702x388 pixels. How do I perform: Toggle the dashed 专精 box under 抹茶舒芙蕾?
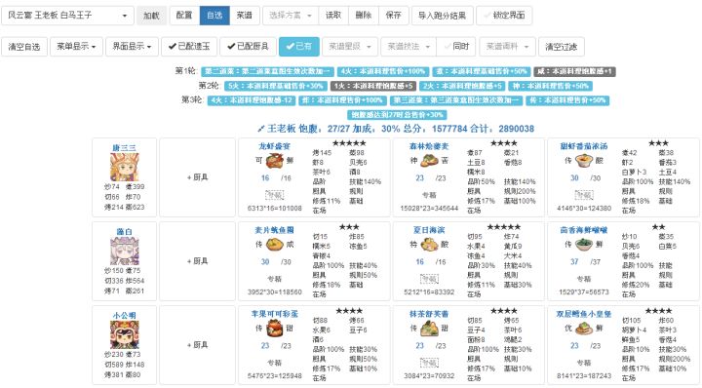pyautogui.click(x=429, y=362)
